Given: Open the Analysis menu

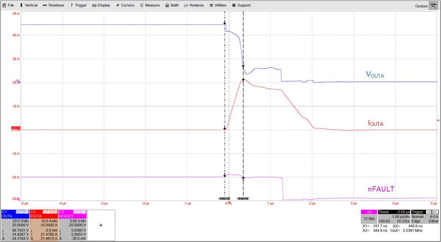Looking at the screenshot, I should 194,5.
